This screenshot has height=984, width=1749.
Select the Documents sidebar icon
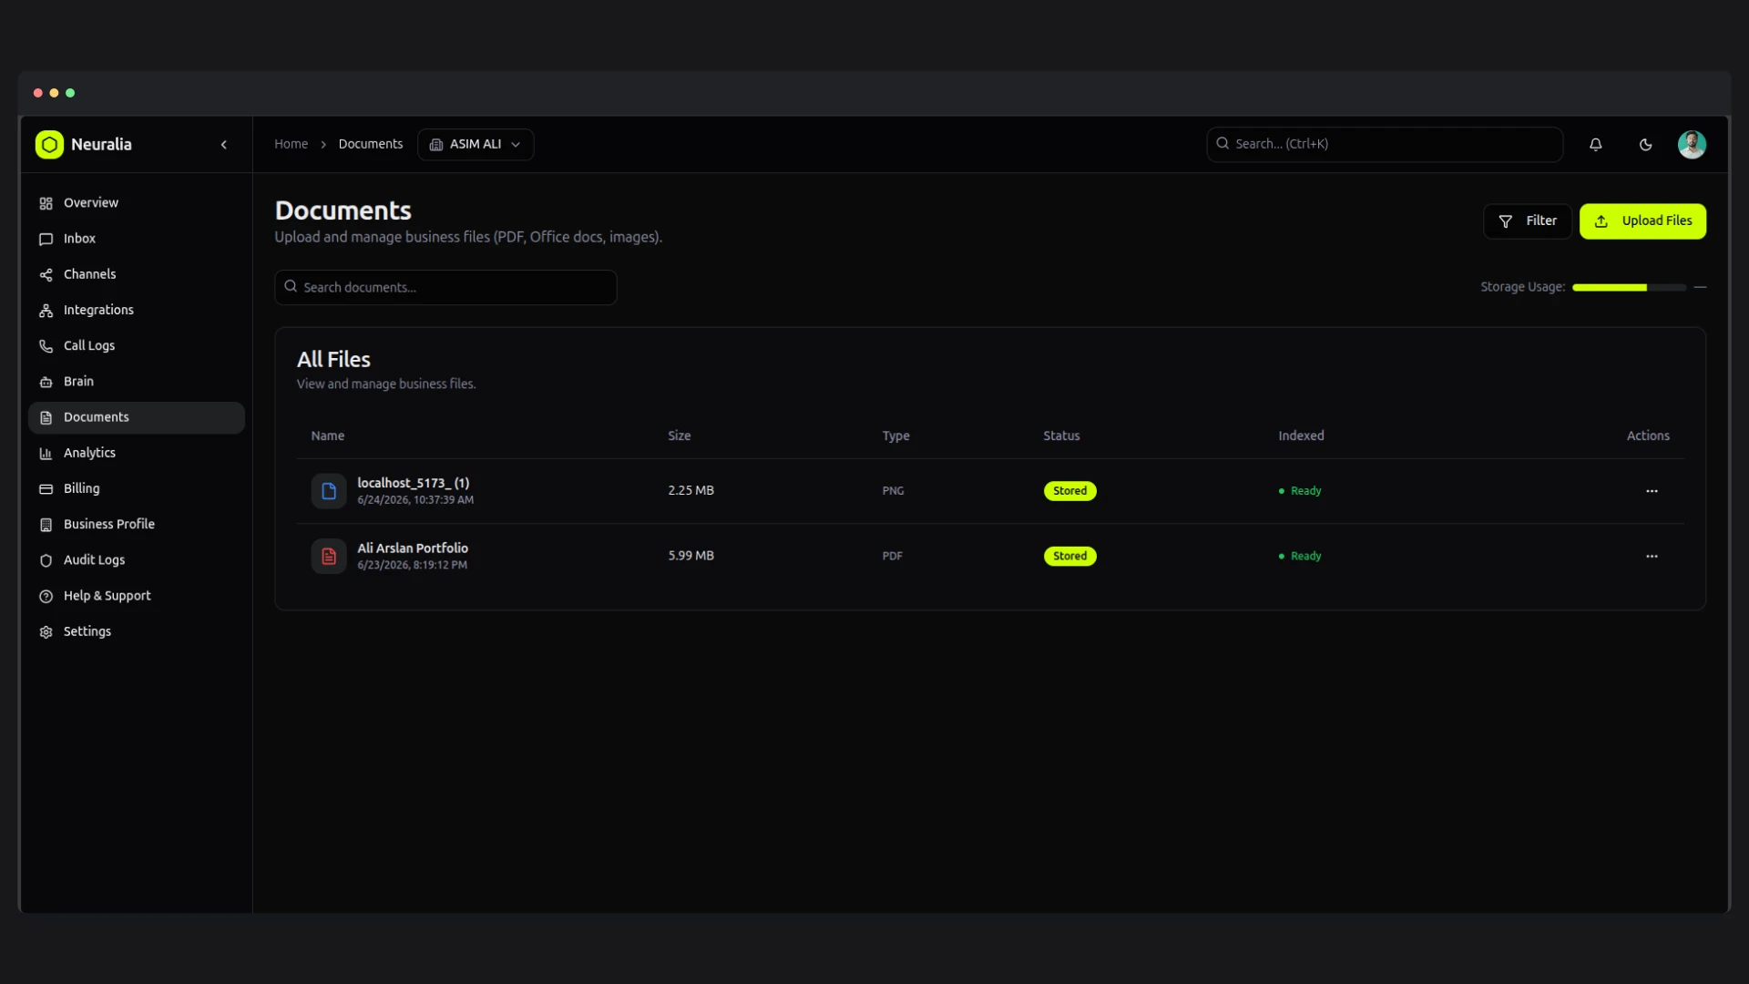(x=46, y=417)
